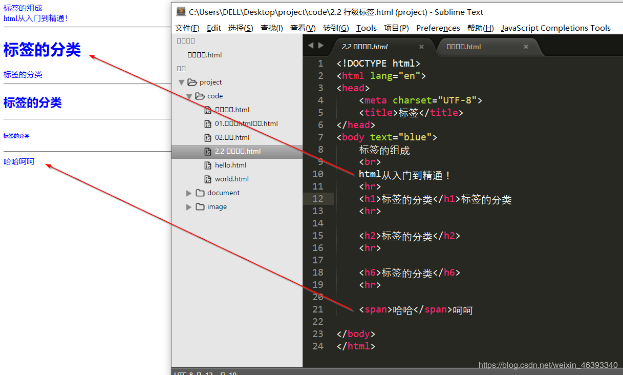Click 哈哈呵呵 text on the browser page
Screen dimensions: 623x375
pyautogui.click(x=19, y=162)
